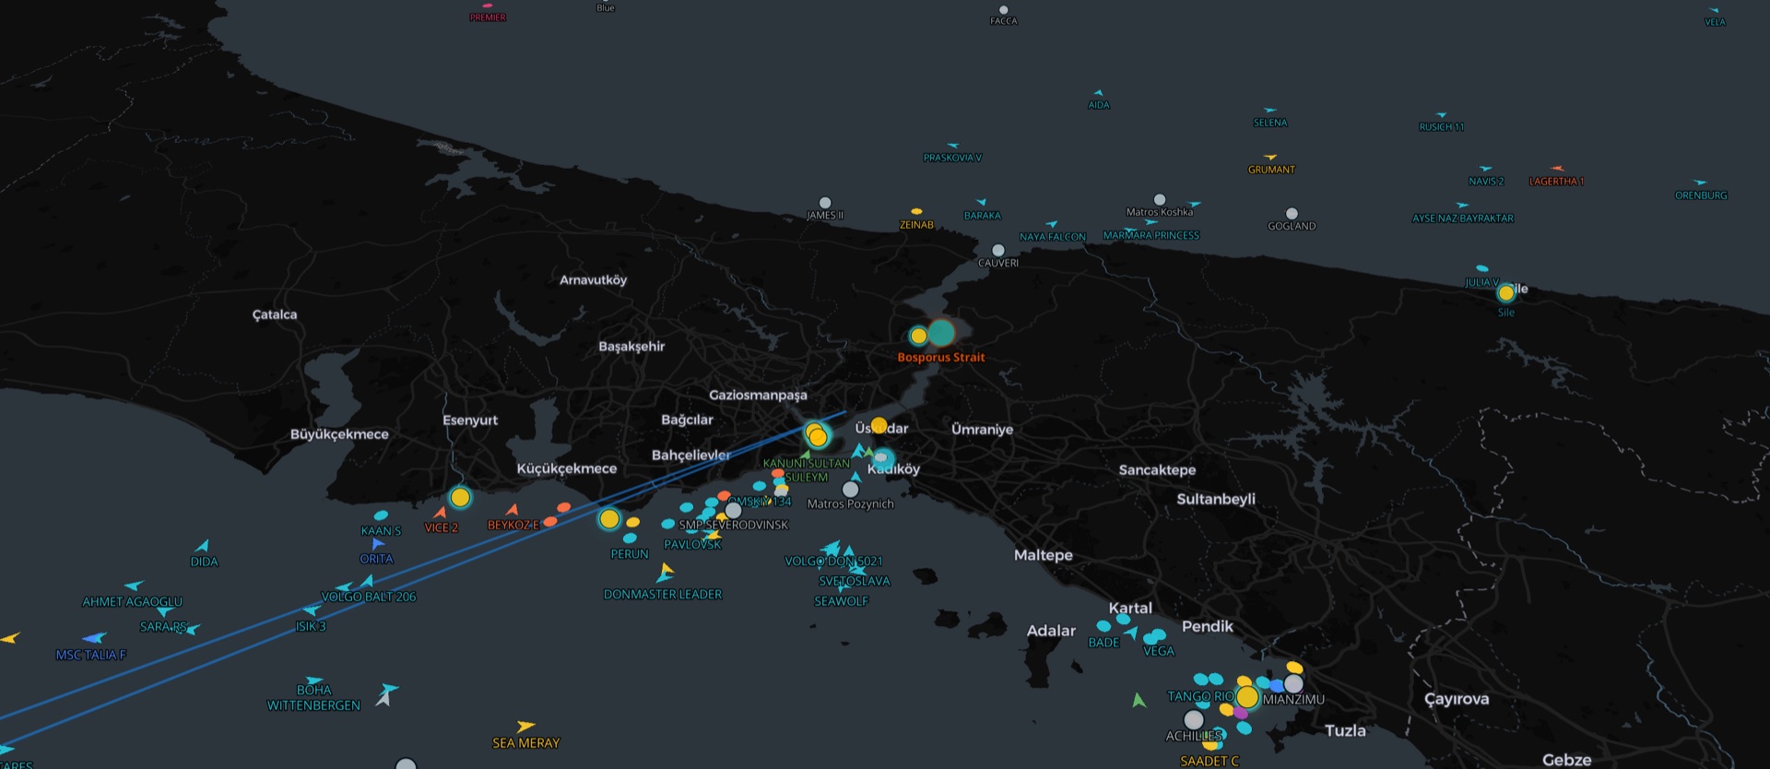
Task: Click the WITTENBERGEN white arrow marker
Action: [x=383, y=700]
